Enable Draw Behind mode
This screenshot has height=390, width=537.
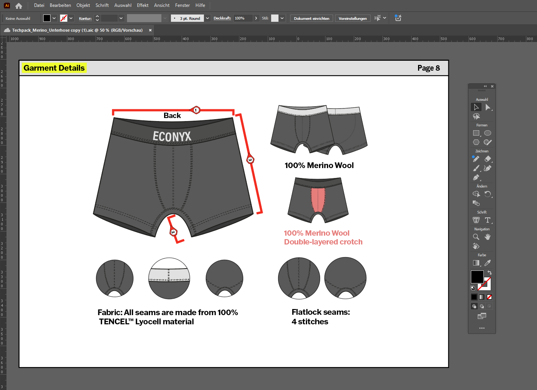(x=482, y=306)
